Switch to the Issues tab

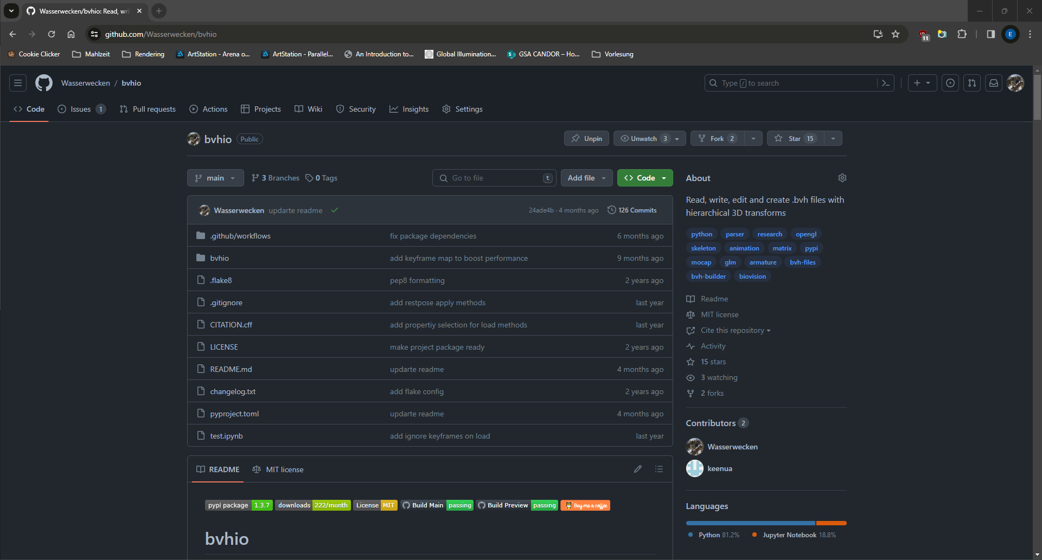pos(82,109)
